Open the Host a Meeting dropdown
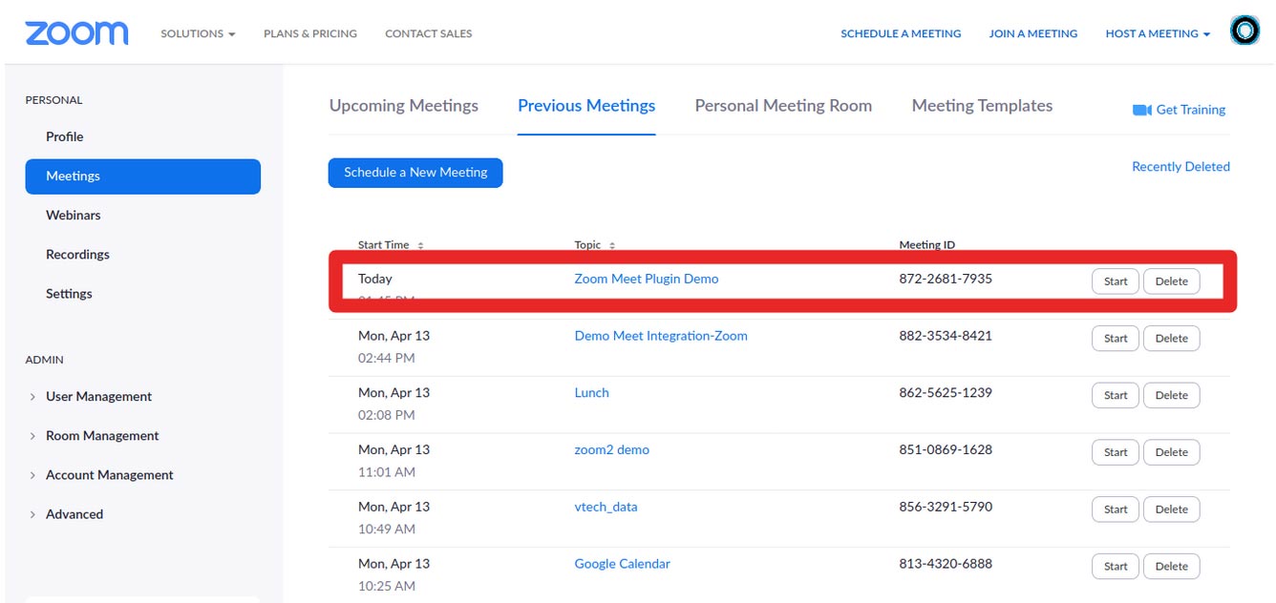This screenshot has height=603, width=1276. 1158,33
